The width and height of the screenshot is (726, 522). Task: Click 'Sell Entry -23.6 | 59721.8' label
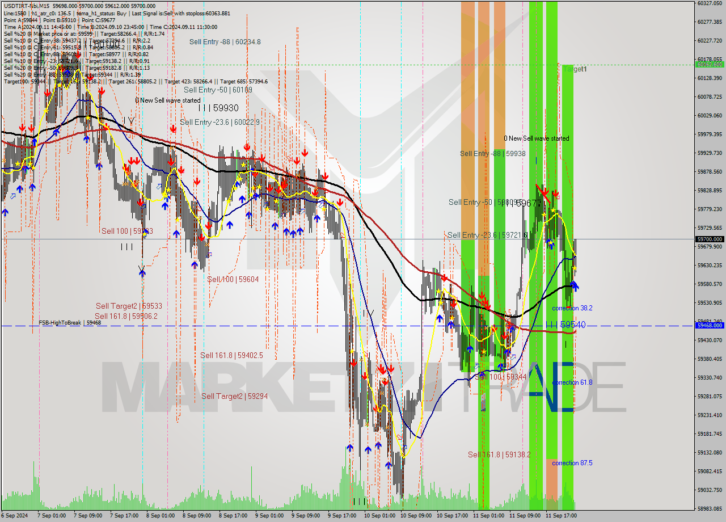click(488, 235)
